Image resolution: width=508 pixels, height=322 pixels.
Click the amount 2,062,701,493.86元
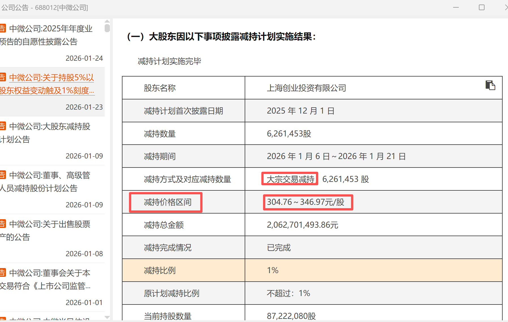click(x=303, y=225)
